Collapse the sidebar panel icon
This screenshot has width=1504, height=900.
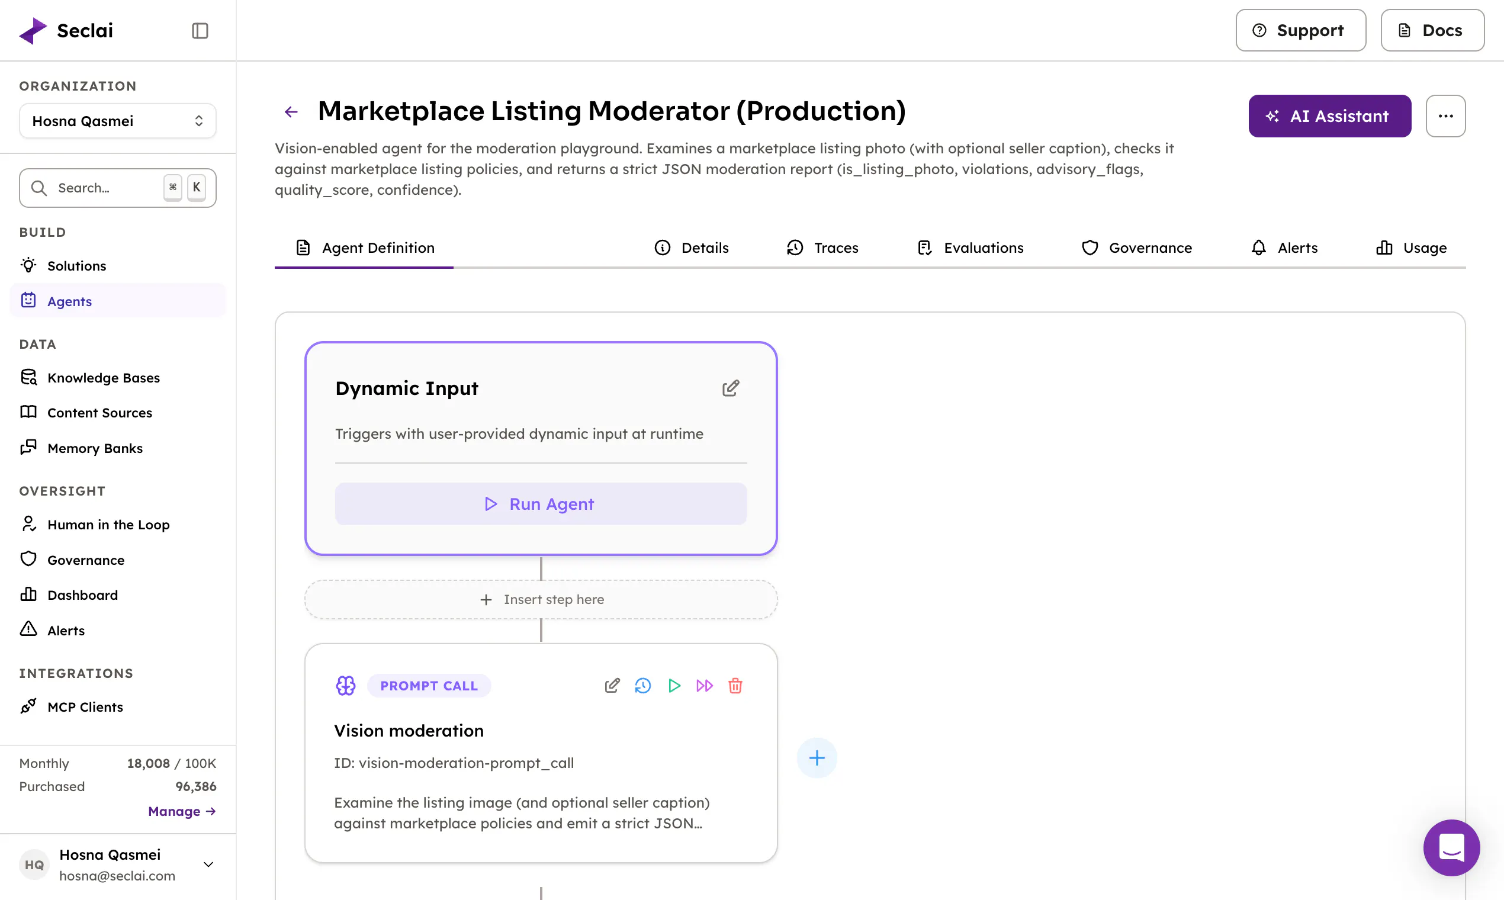[x=200, y=30]
